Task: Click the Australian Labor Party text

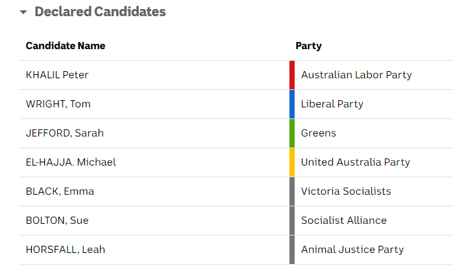Action: point(356,75)
